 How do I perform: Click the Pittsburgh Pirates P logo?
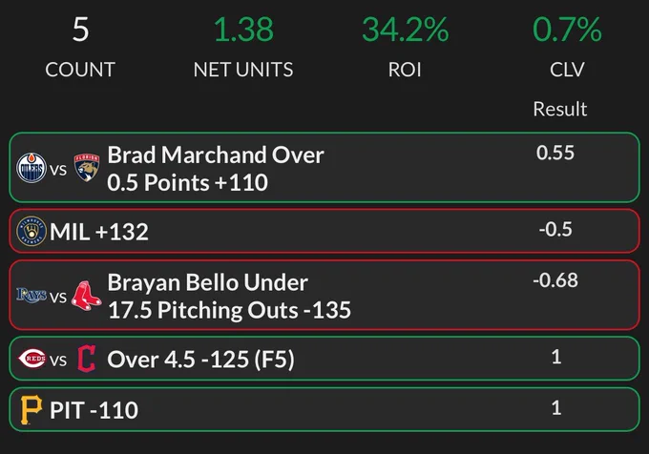31,410
